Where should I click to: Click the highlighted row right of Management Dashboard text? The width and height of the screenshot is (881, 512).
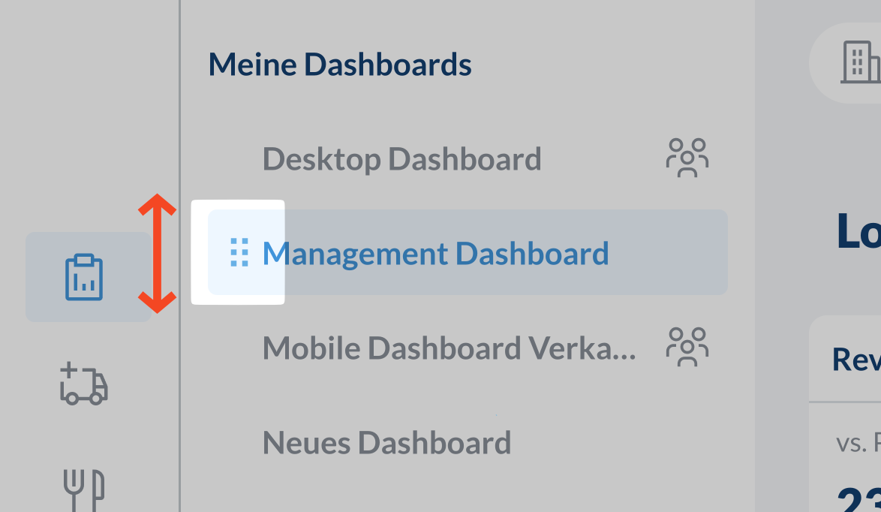[668, 253]
